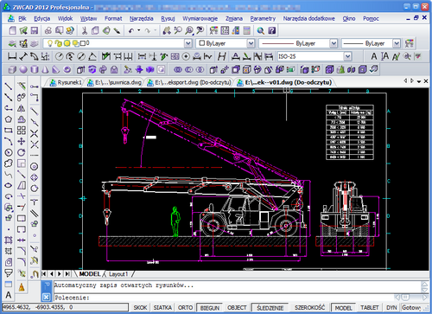Switch to the suwnica.dwg document tab
Viewport: 432px width, 314px height.
(x=115, y=82)
